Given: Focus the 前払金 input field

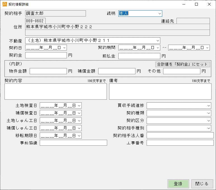Looking at the screenshot, I should click(139, 56).
